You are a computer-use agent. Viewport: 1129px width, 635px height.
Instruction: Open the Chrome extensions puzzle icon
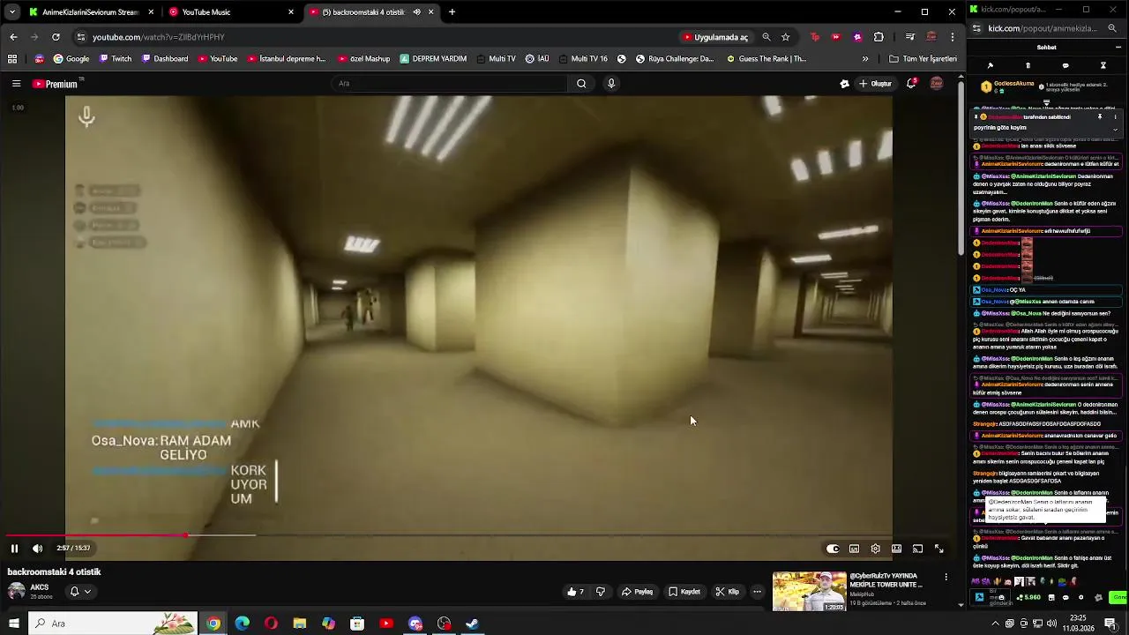click(x=879, y=37)
